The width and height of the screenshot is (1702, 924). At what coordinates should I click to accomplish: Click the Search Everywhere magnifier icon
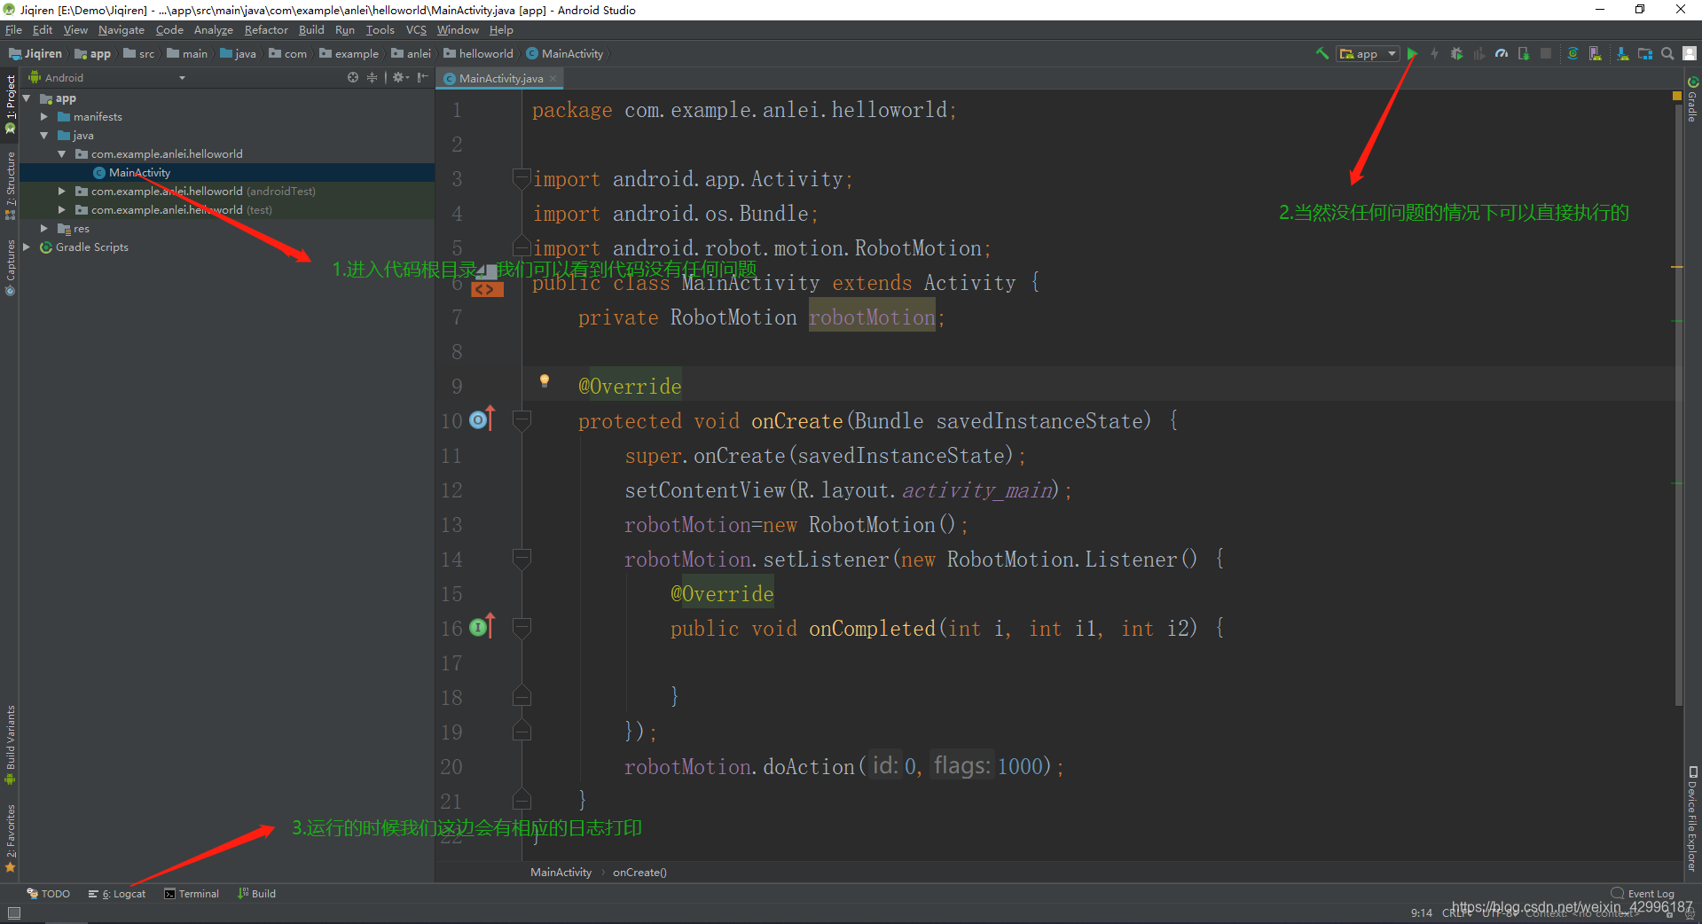pos(1667,54)
